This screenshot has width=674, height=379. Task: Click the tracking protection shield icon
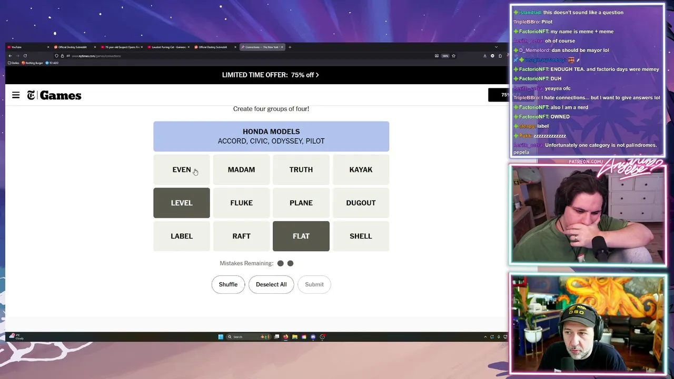56,56
